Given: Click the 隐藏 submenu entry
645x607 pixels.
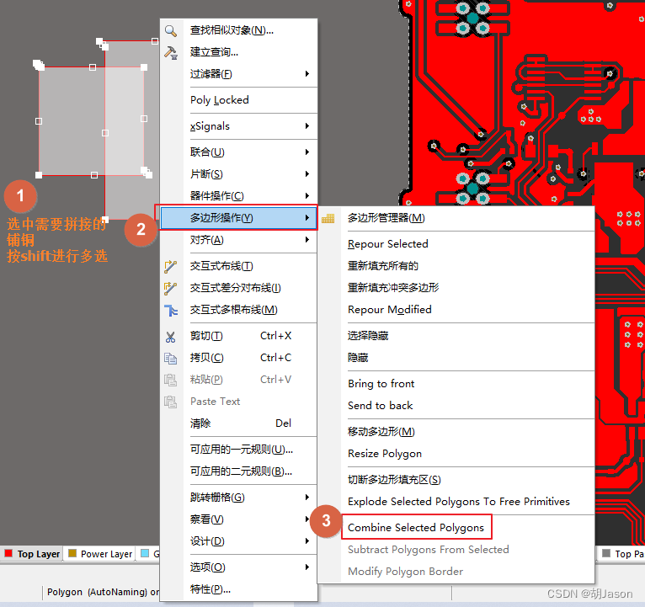Looking at the screenshot, I should pos(456,357).
